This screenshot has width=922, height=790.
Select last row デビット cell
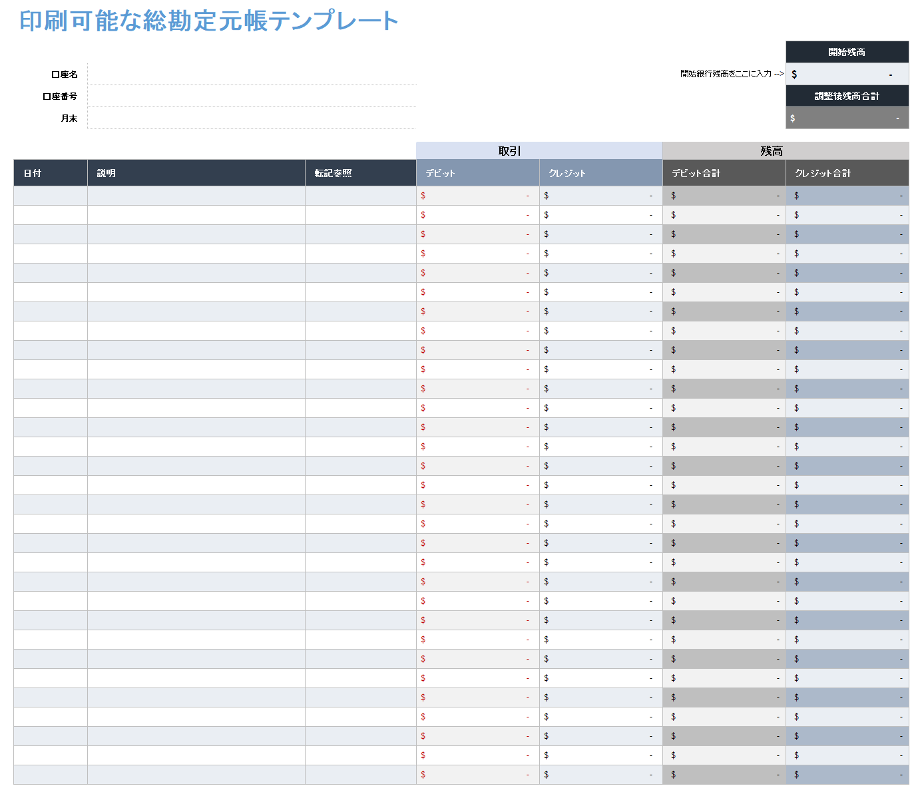[478, 775]
